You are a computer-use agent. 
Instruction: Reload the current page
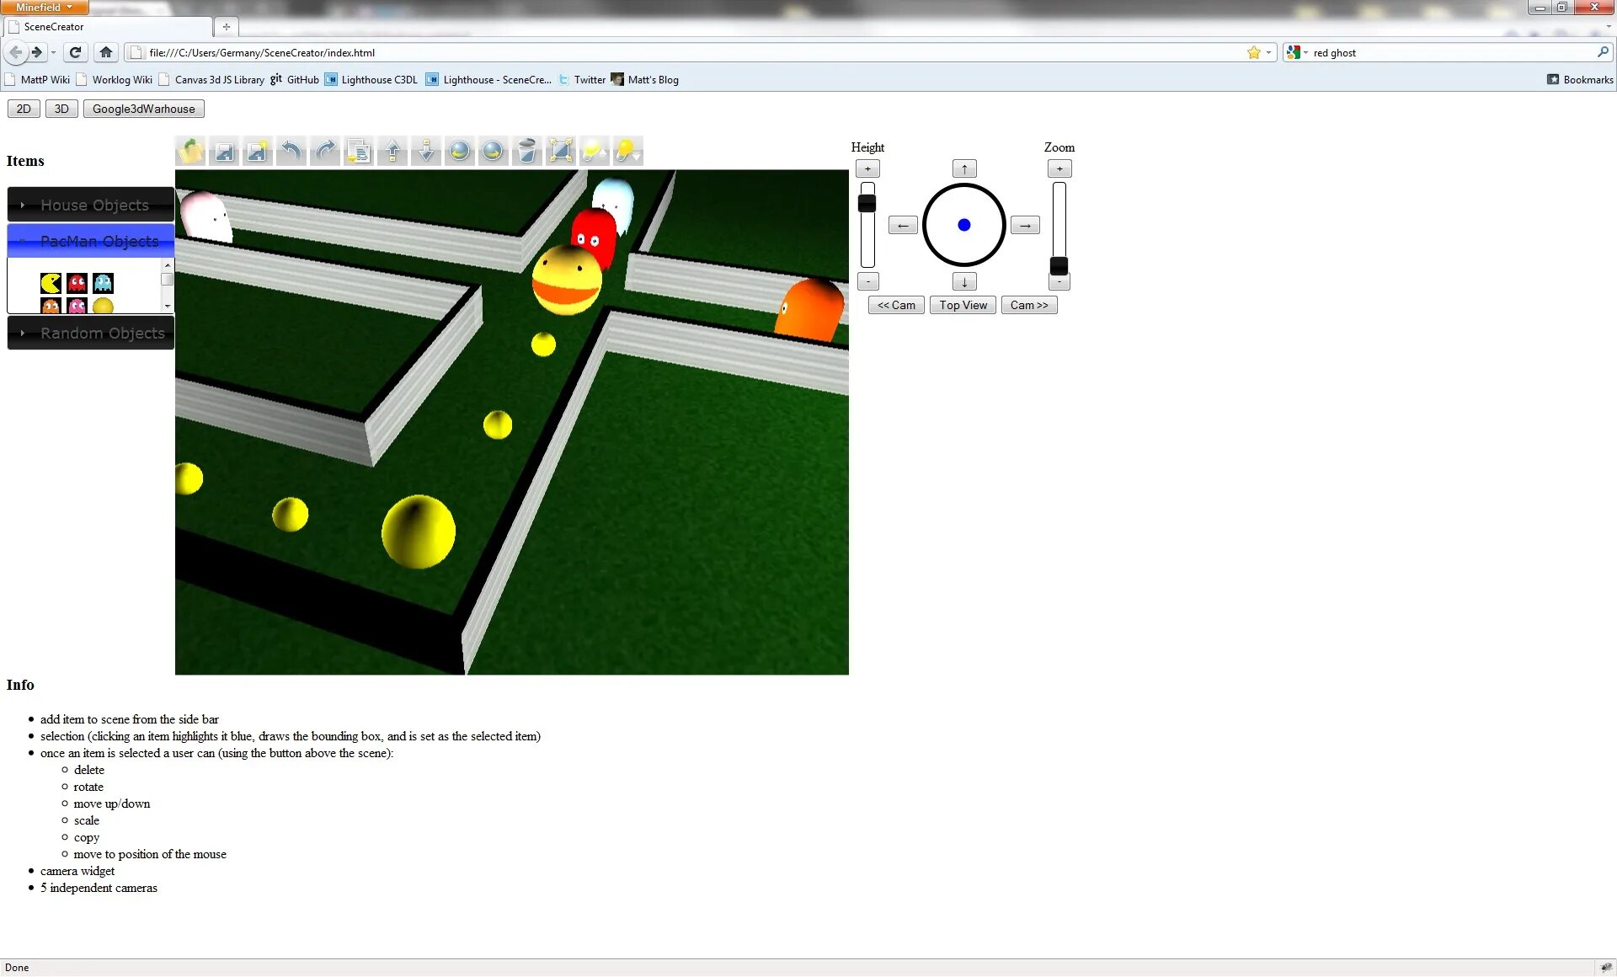click(x=75, y=52)
